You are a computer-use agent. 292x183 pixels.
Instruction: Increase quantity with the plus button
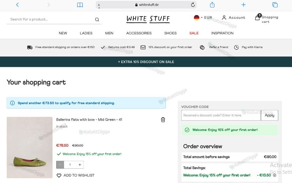(80, 165)
